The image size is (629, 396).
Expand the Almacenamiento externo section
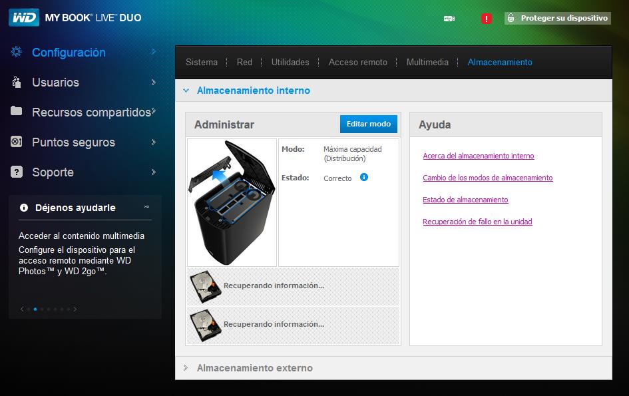click(x=186, y=368)
